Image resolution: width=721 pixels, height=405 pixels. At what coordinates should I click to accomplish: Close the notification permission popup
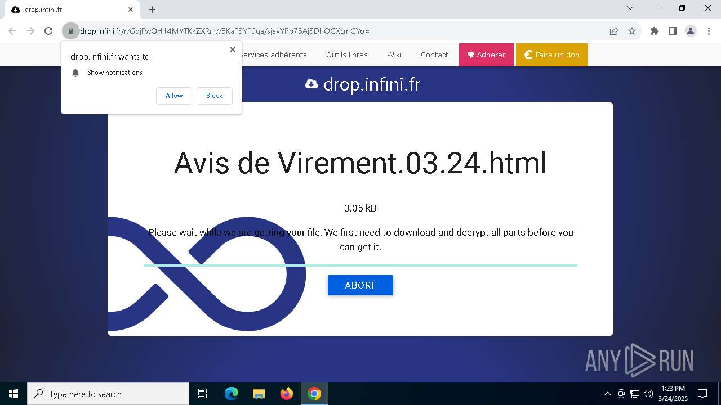point(232,49)
